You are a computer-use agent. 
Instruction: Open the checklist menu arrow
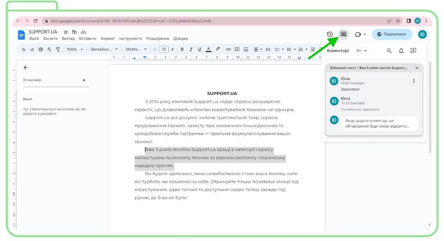click(x=283, y=50)
